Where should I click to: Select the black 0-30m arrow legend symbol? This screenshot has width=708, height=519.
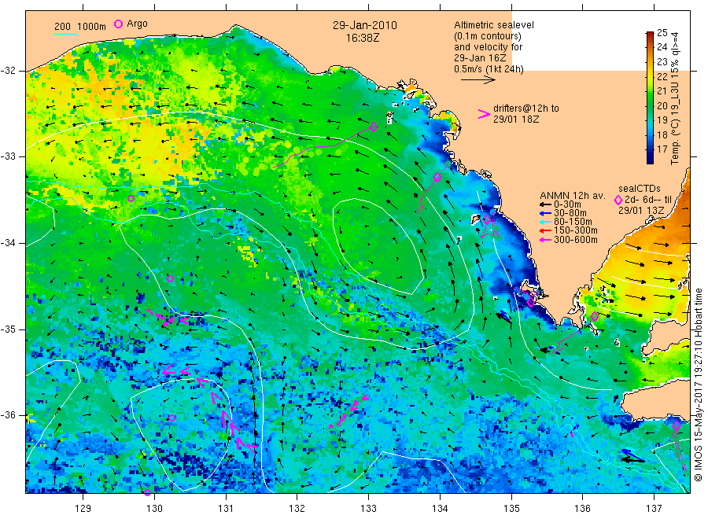(x=545, y=204)
